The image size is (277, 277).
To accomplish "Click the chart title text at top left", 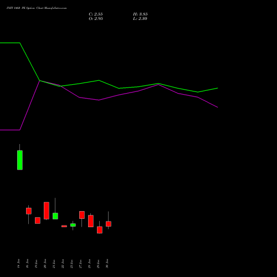I will 37,8.
